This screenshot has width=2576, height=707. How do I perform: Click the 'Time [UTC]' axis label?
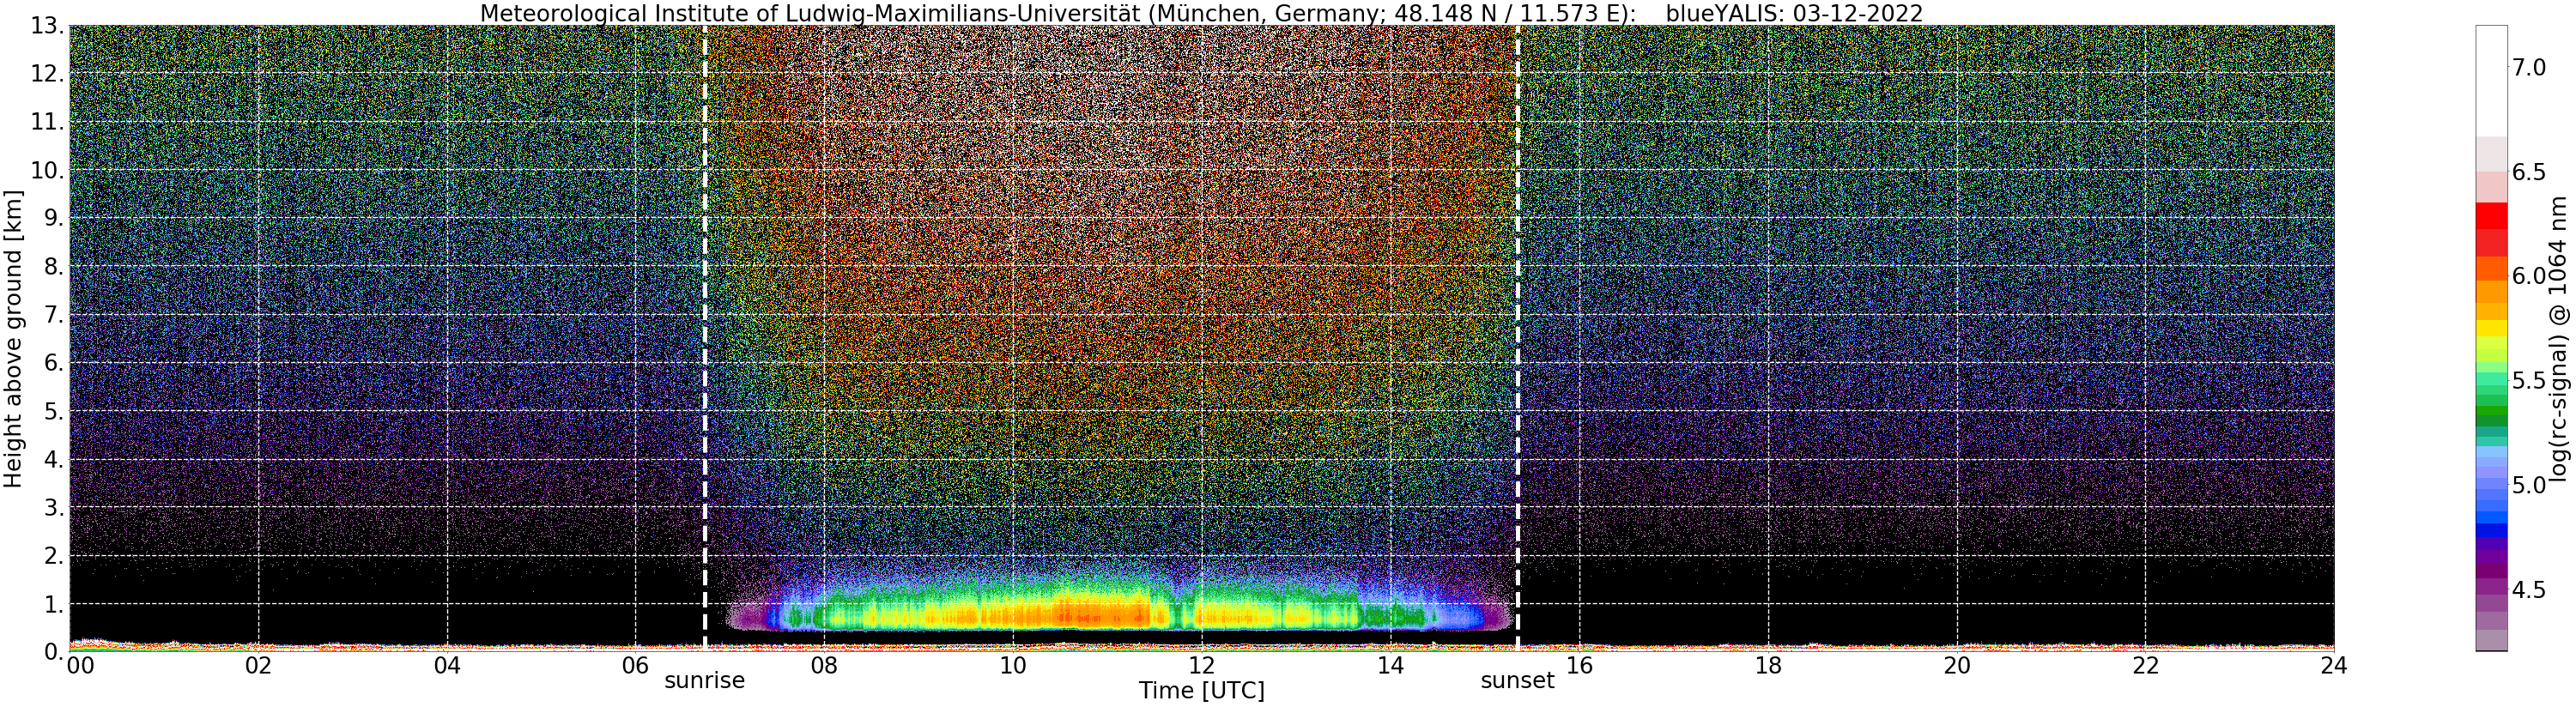coord(1201,691)
